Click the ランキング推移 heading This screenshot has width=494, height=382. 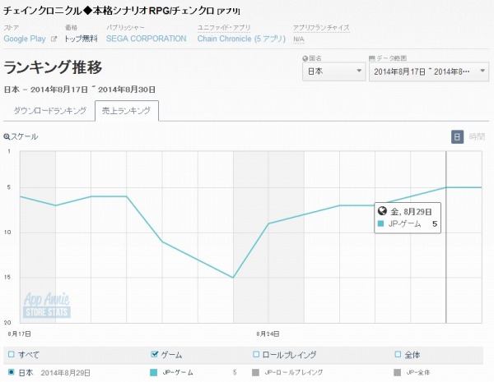click(53, 67)
